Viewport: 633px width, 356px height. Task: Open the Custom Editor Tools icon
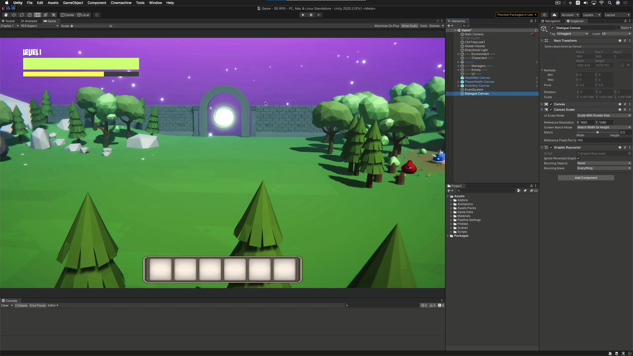click(53, 15)
